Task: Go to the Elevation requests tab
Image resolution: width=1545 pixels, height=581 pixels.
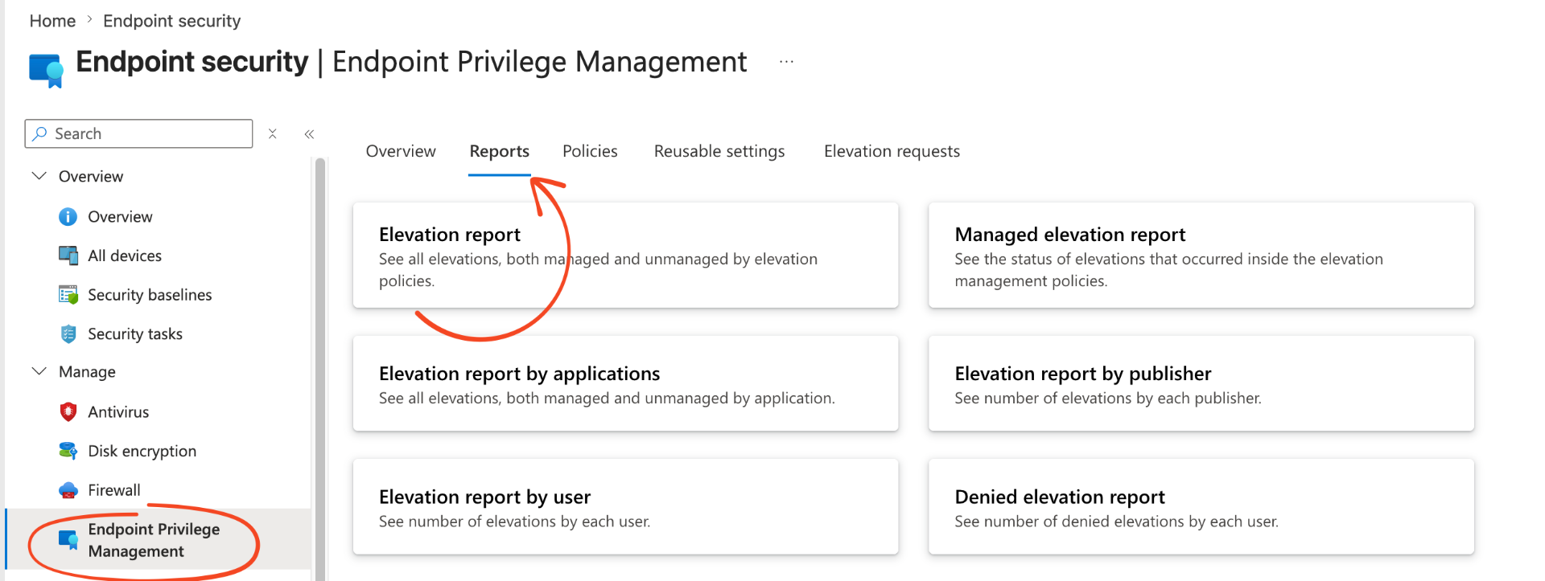Action: (x=892, y=151)
